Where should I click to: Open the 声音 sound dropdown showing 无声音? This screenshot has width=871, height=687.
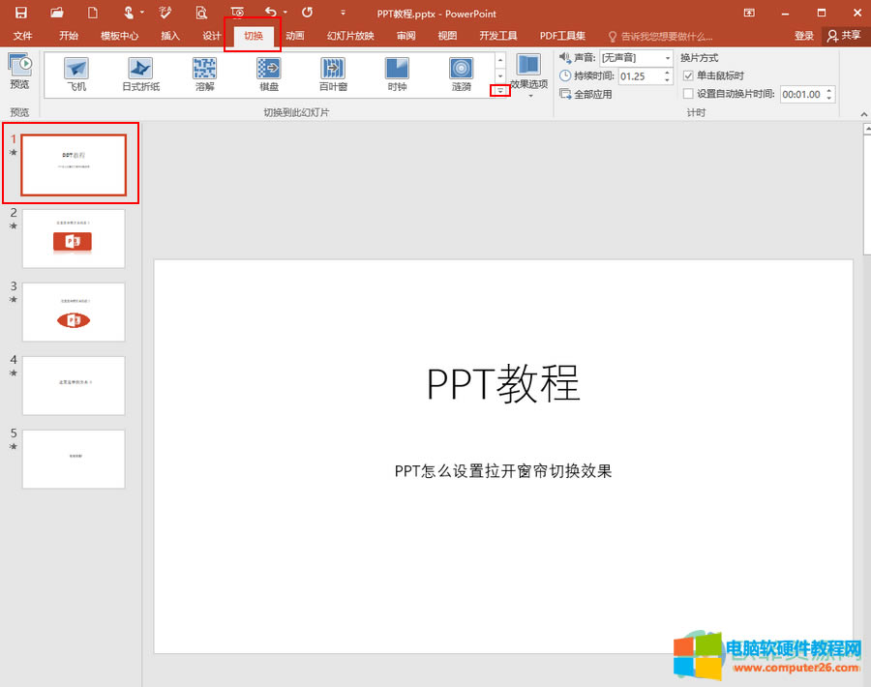click(667, 58)
